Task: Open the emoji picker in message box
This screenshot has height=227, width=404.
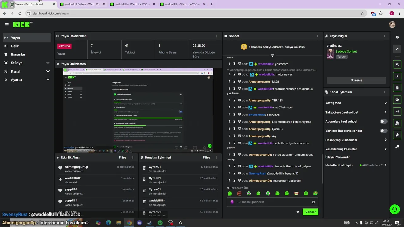Action: tap(313, 202)
